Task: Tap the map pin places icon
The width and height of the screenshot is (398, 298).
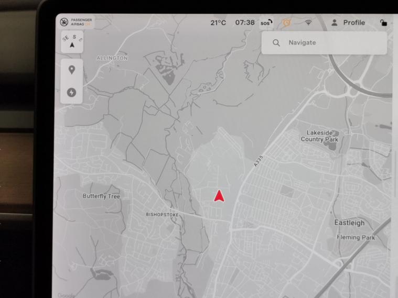Action: coord(72,70)
